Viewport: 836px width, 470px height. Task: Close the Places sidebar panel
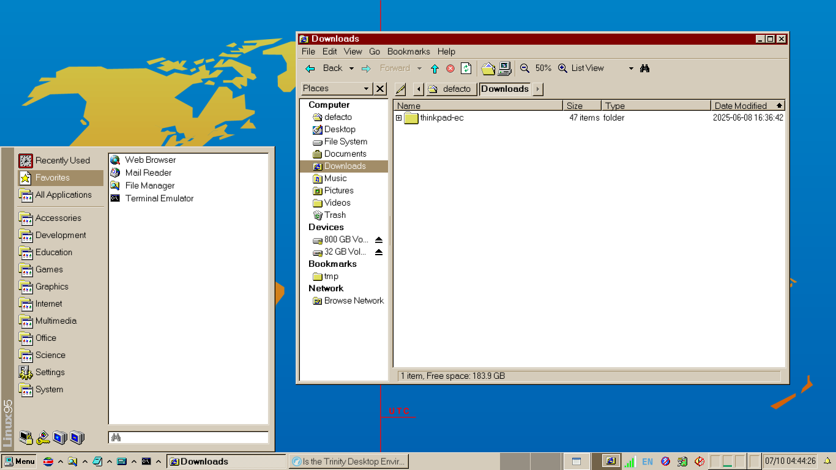[x=380, y=89]
